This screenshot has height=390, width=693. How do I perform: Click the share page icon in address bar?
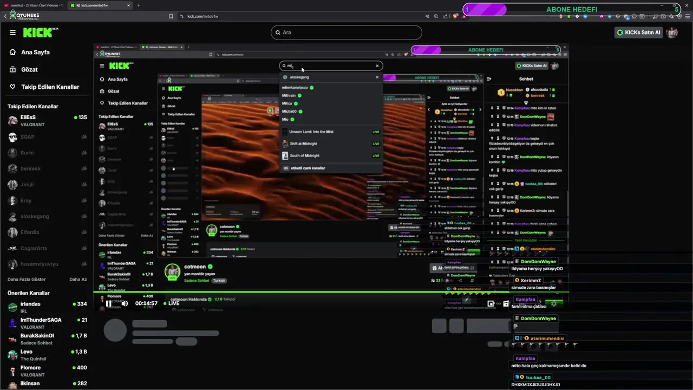click(446, 16)
